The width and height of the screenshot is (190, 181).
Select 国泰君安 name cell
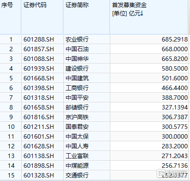pos(87,127)
